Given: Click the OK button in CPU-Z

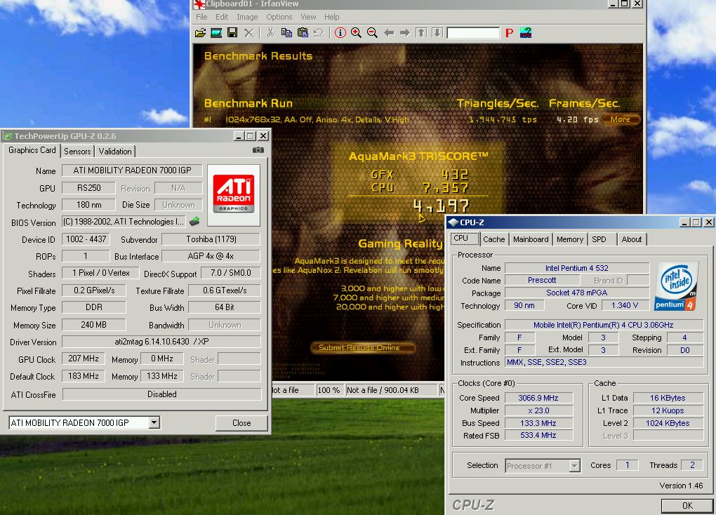Looking at the screenshot, I should coord(687,505).
